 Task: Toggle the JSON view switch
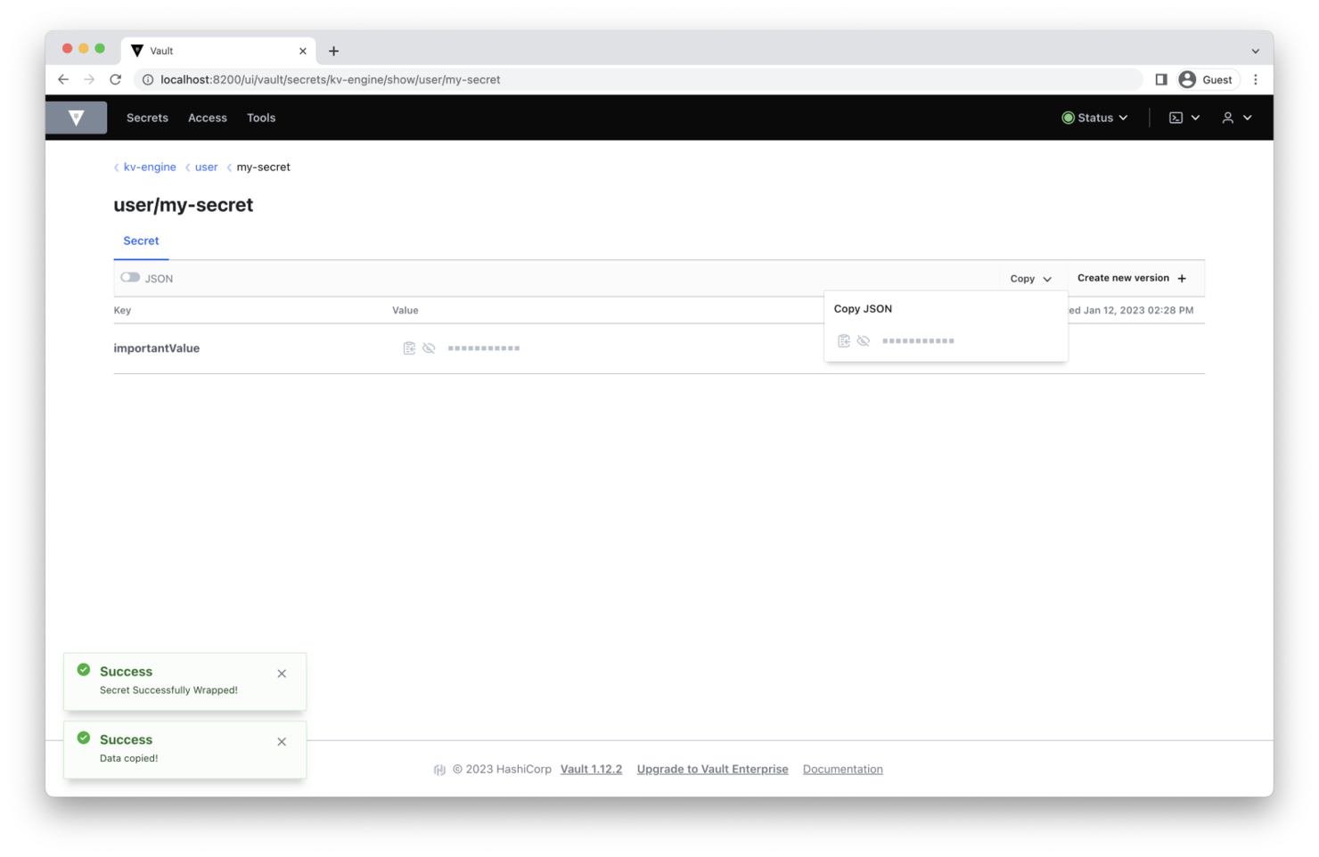pyautogui.click(x=129, y=277)
